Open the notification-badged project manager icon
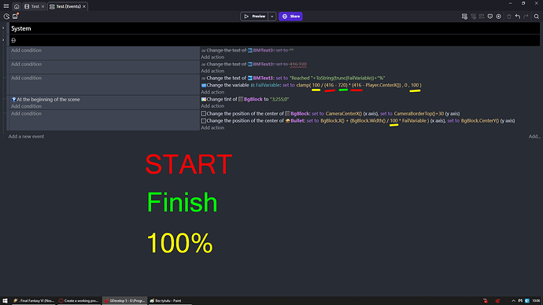This screenshot has height=305, width=543. pos(15,17)
